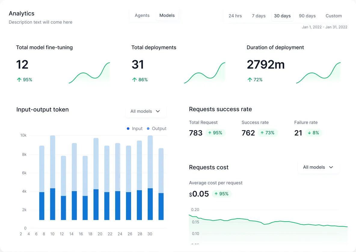The height and width of the screenshot is (252, 356).
Task: Click the up arrow icon next to 86% deployments growth
Action: tap(134, 79)
